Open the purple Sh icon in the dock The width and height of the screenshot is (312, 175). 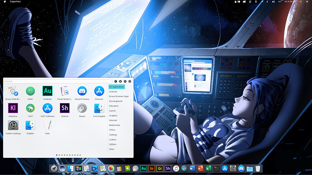click(x=168, y=169)
